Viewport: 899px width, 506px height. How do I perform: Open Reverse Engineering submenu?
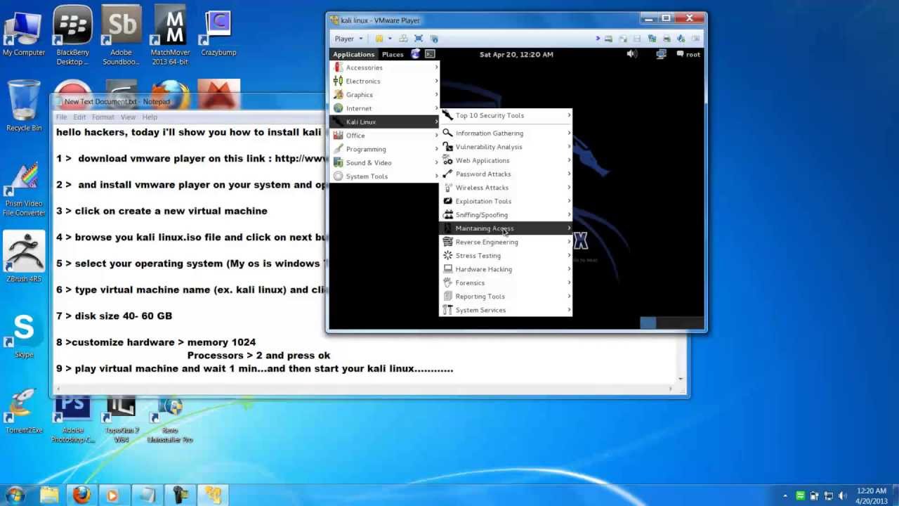506,242
